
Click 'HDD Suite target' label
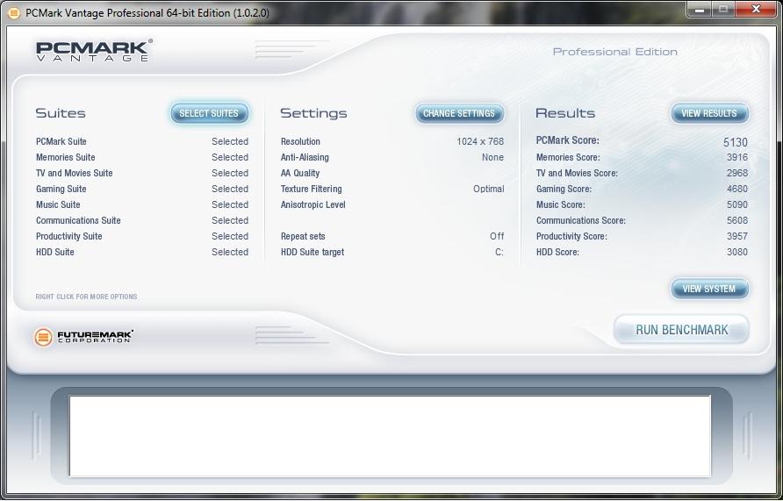pyautogui.click(x=312, y=252)
